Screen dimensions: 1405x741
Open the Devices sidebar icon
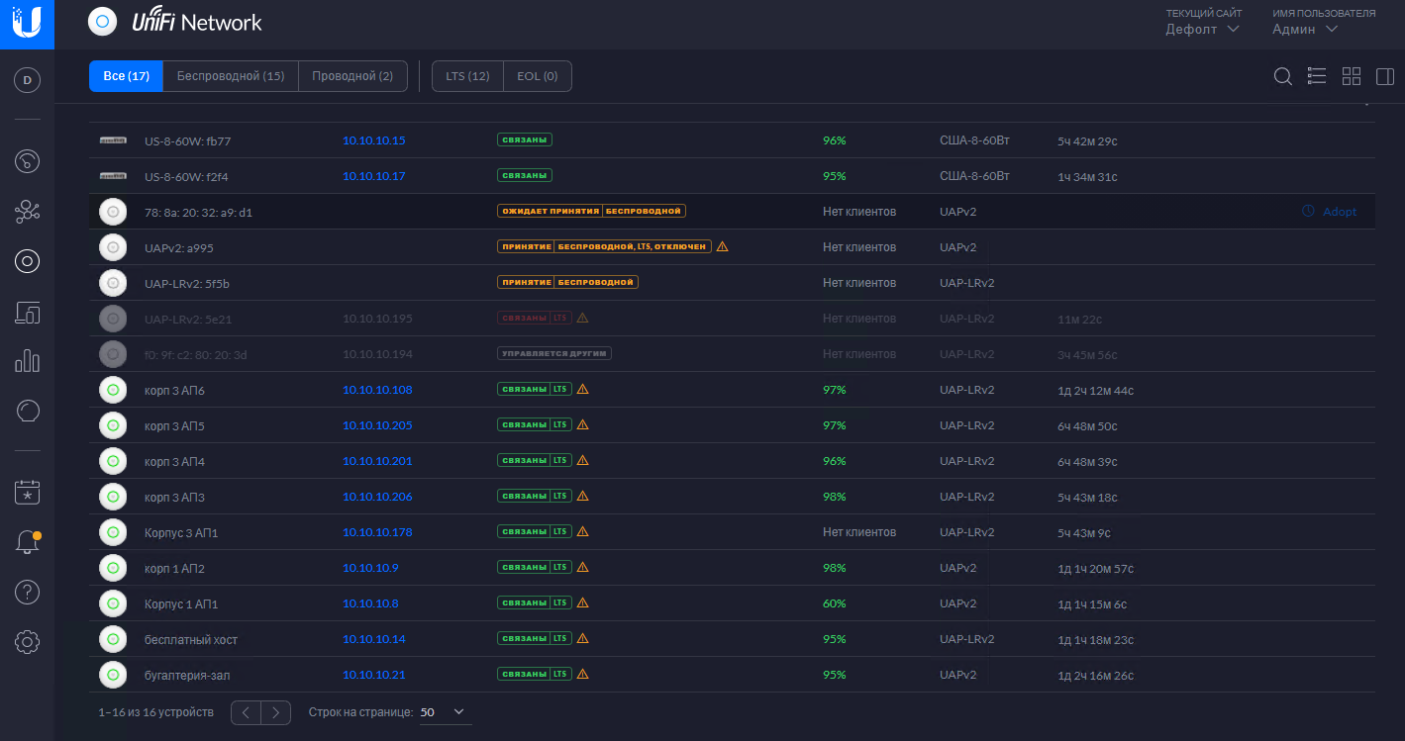click(x=28, y=261)
